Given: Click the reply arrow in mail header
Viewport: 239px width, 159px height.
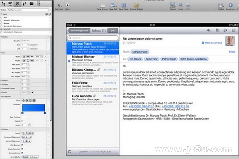Looking at the screenshot, I should pyautogui.click(x=209, y=30).
